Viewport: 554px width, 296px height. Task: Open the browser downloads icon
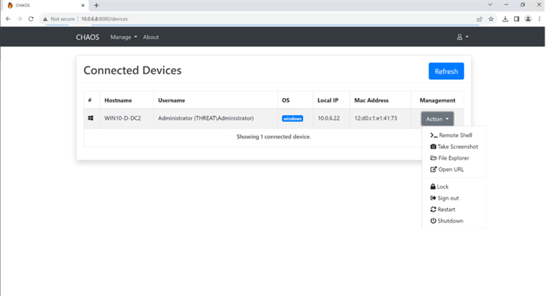pyautogui.click(x=505, y=19)
